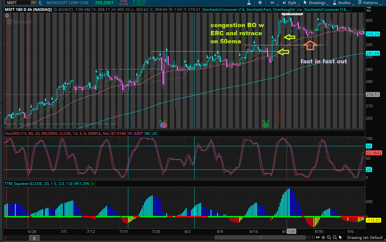Screen dimensions: 386x242
Task: Click the first scroll-right arrow near scrollbar end
Action: [308, 237]
